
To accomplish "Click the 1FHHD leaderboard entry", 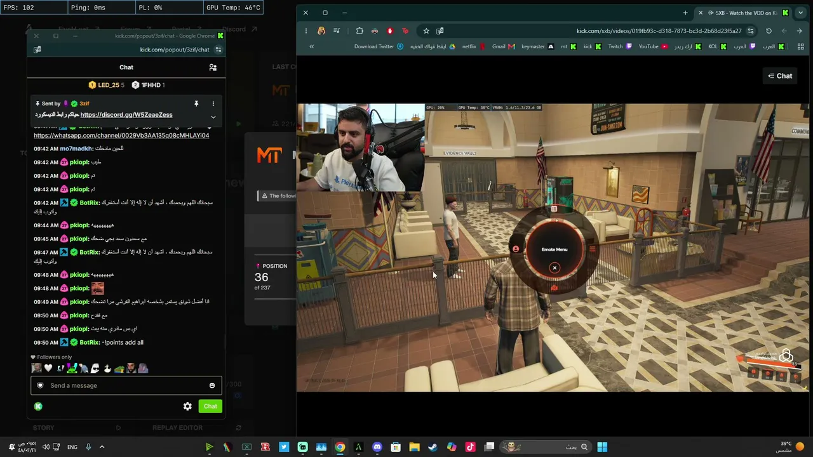I will [148, 85].
